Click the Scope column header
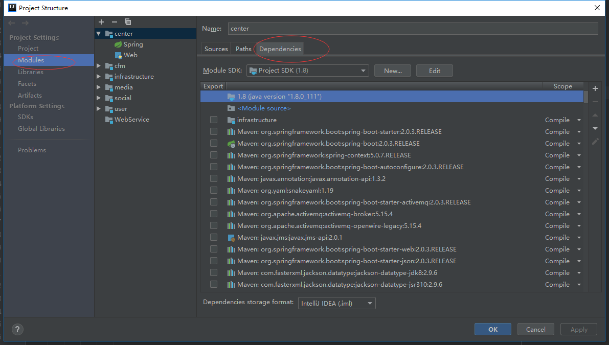Viewport: 609px width, 345px height. pos(563,86)
